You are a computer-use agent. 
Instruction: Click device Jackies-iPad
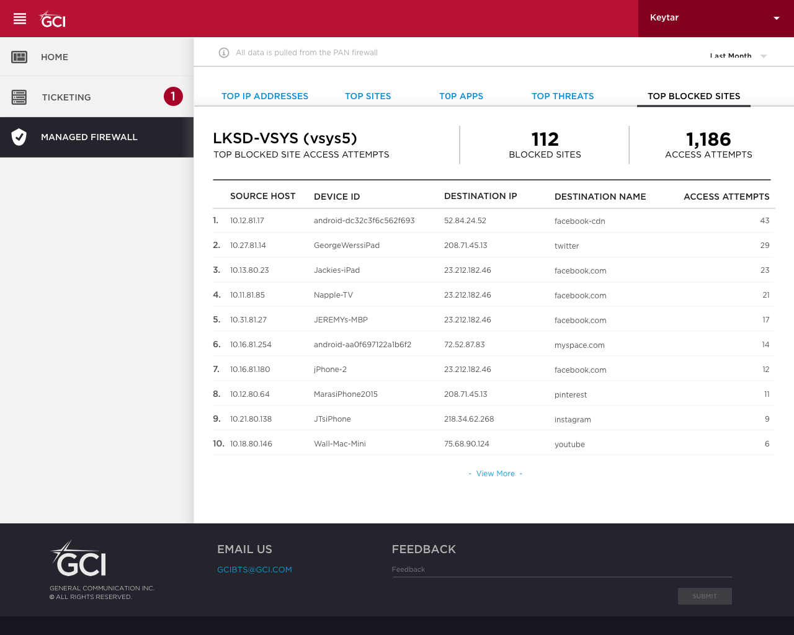(x=337, y=270)
